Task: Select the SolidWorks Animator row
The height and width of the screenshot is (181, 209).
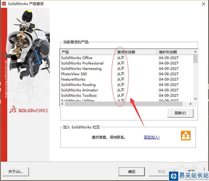Action: tap(126, 90)
